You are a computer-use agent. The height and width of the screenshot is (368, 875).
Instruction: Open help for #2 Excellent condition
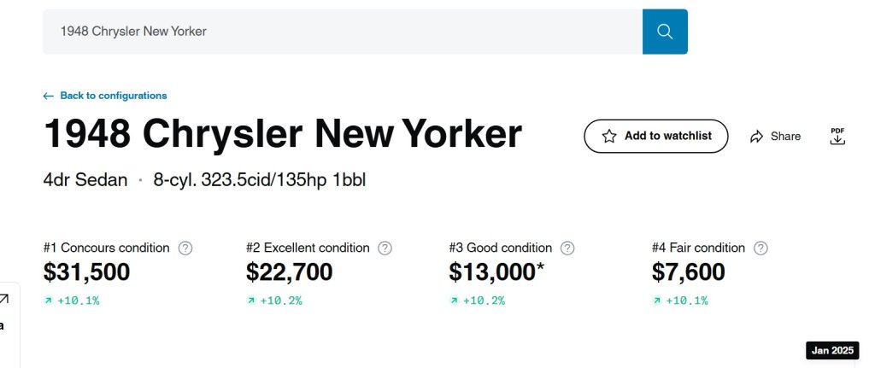tap(385, 248)
